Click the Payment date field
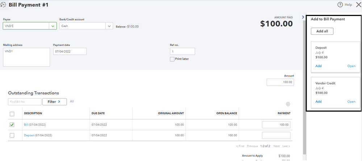The height and width of the screenshot is (161, 362). click(70, 51)
